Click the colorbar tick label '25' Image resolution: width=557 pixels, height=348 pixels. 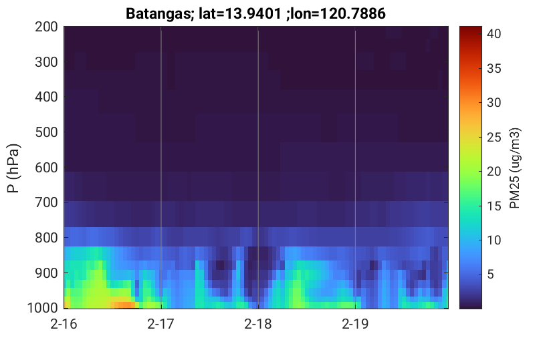coord(493,138)
